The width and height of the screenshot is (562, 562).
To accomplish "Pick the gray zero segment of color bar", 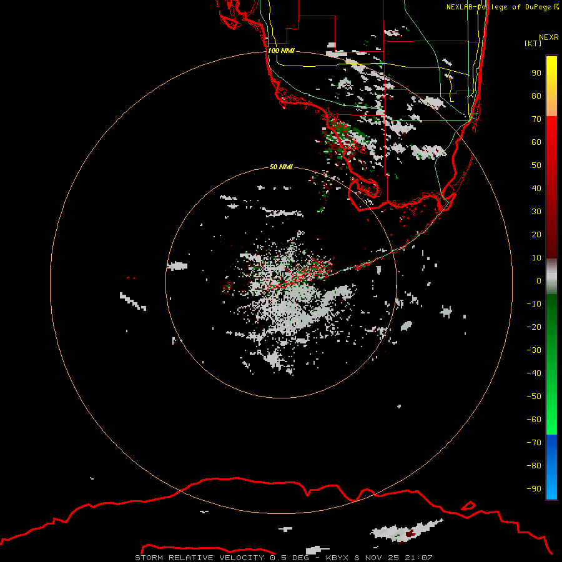I will [x=551, y=277].
